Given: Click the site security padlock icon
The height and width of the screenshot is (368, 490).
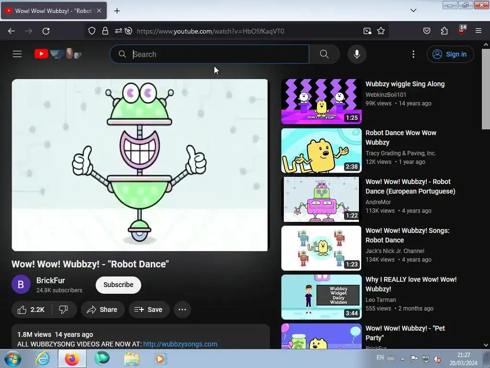Looking at the screenshot, I should [105, 31].
